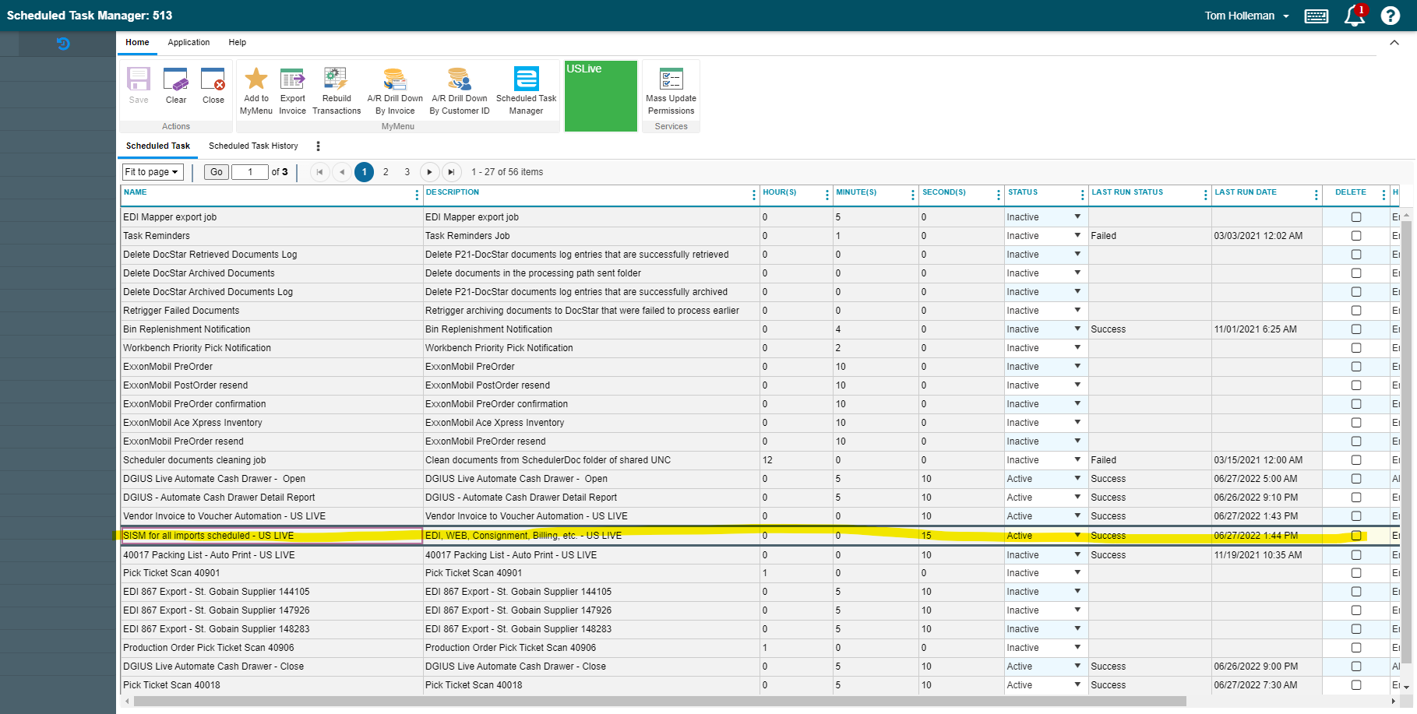Screen dimensions: 1417x714
Task: Open the Fit to page dropdown
Action: 153,172
